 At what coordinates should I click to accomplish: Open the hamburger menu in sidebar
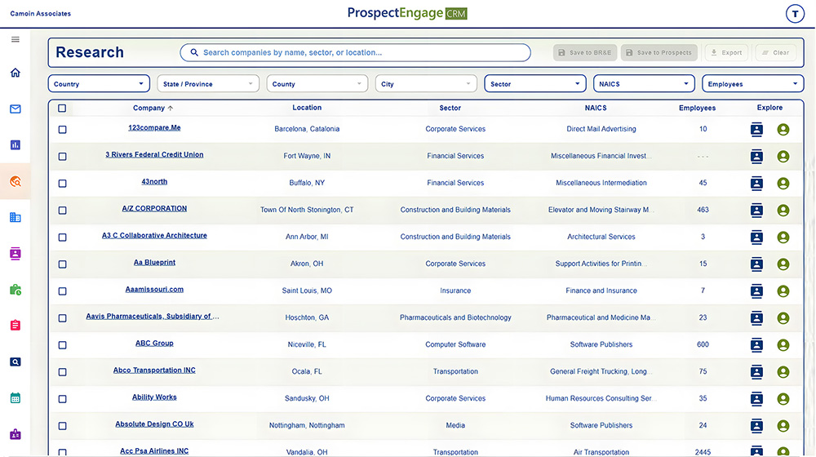[x=15, y=39]
